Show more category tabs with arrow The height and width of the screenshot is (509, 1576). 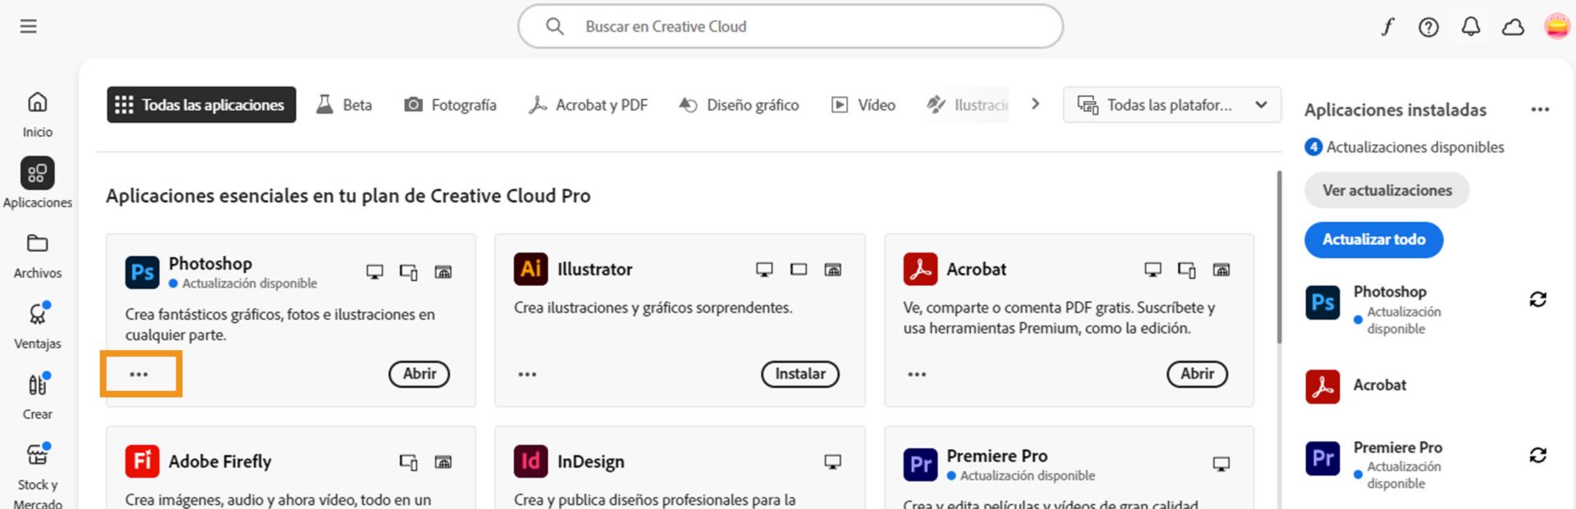pyautogui.click(x=1035, y=104)
